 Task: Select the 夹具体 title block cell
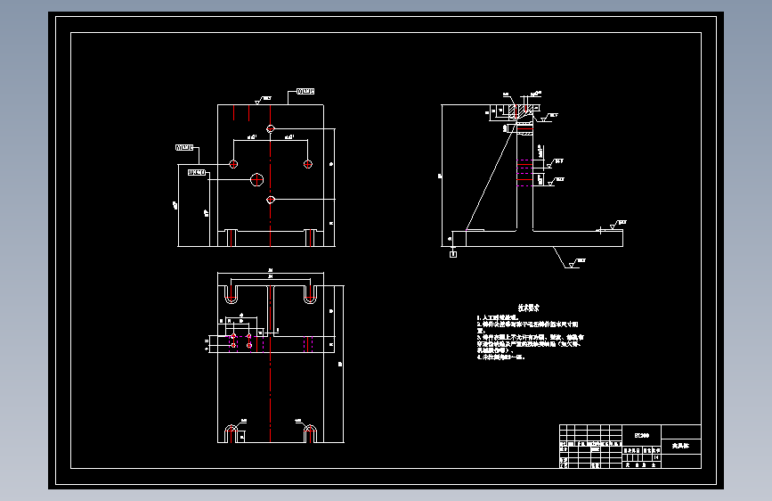tap(681, 446)
